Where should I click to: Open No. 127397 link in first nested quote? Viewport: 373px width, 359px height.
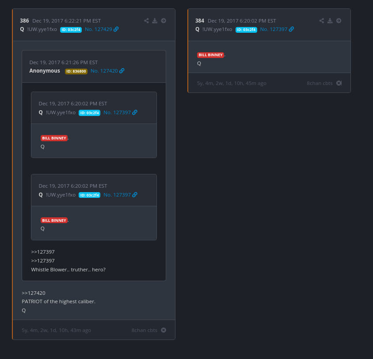tap(117, 112)
